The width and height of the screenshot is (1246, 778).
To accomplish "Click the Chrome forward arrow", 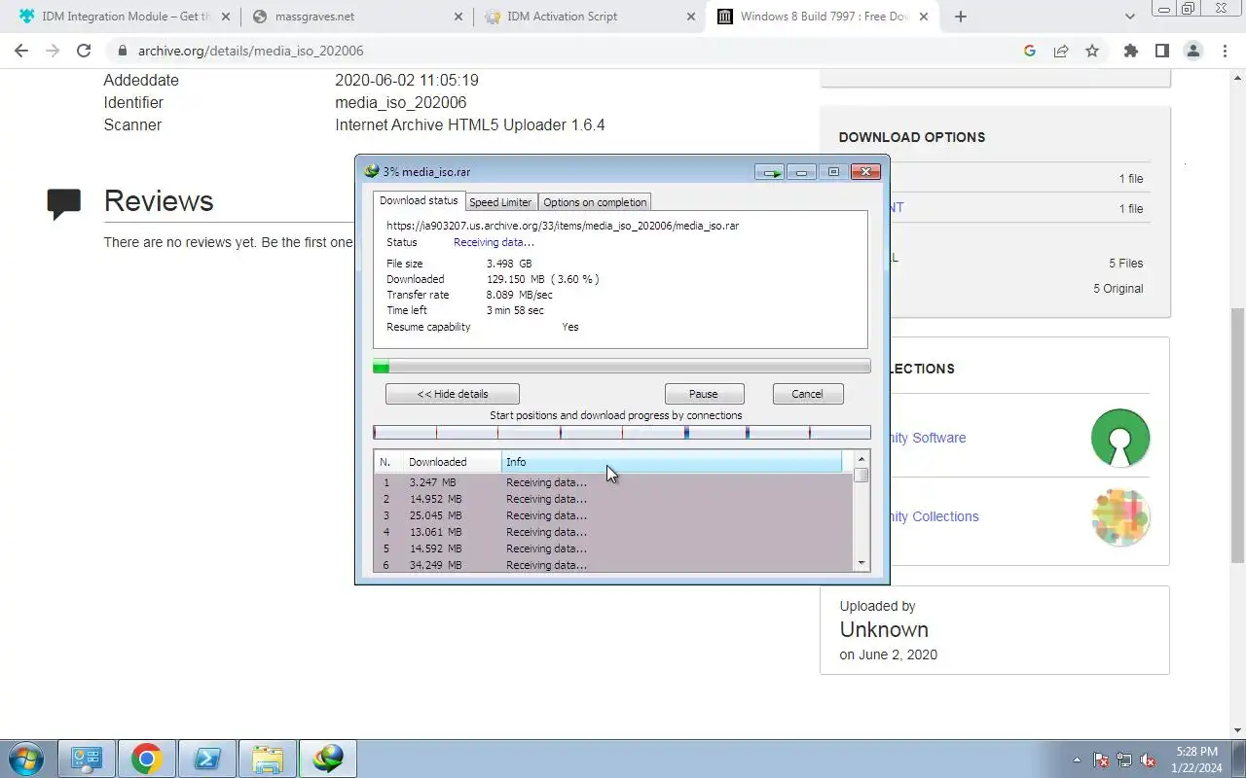I will [53, 51].
